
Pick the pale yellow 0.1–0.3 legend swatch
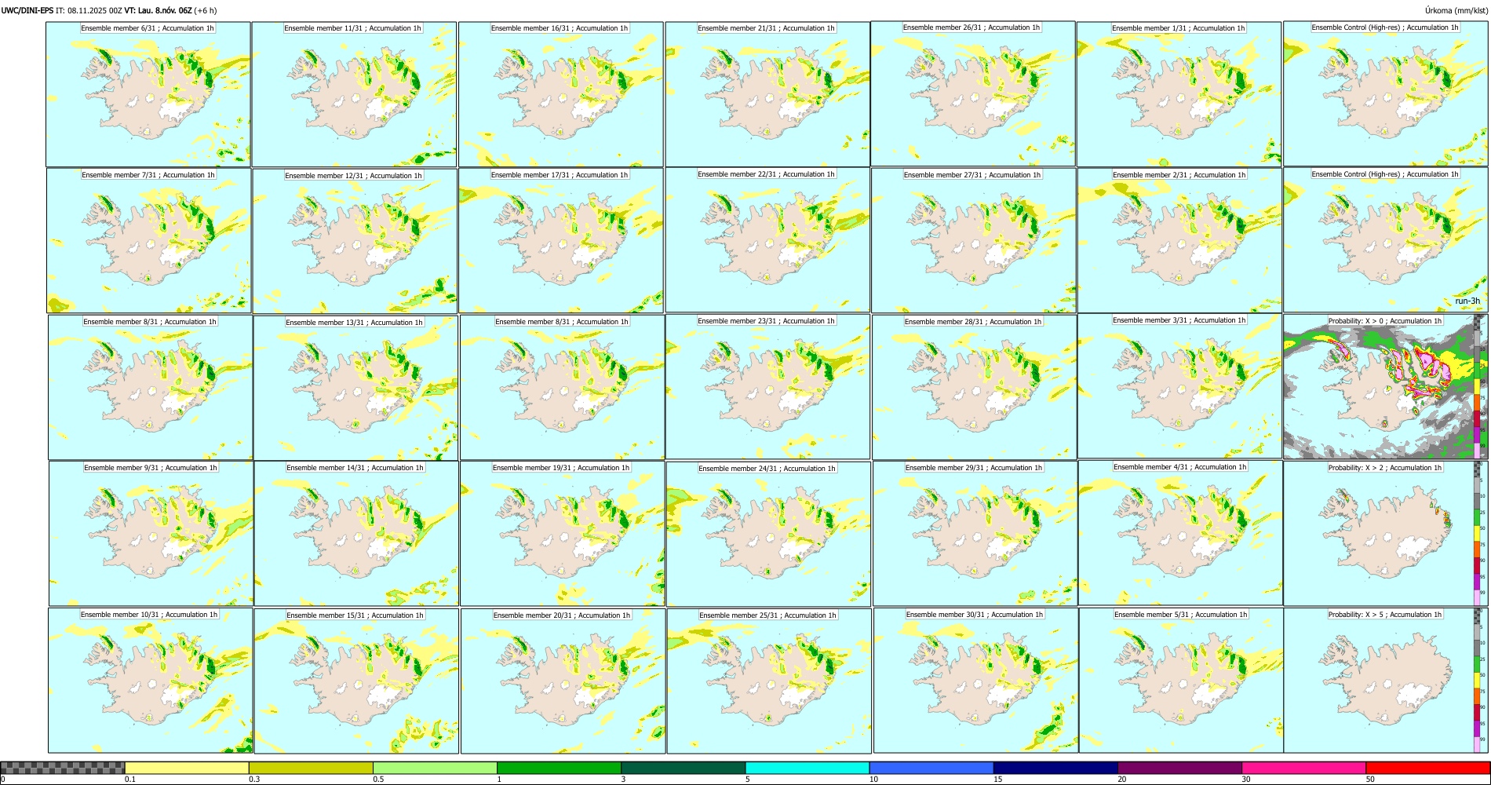187,768
